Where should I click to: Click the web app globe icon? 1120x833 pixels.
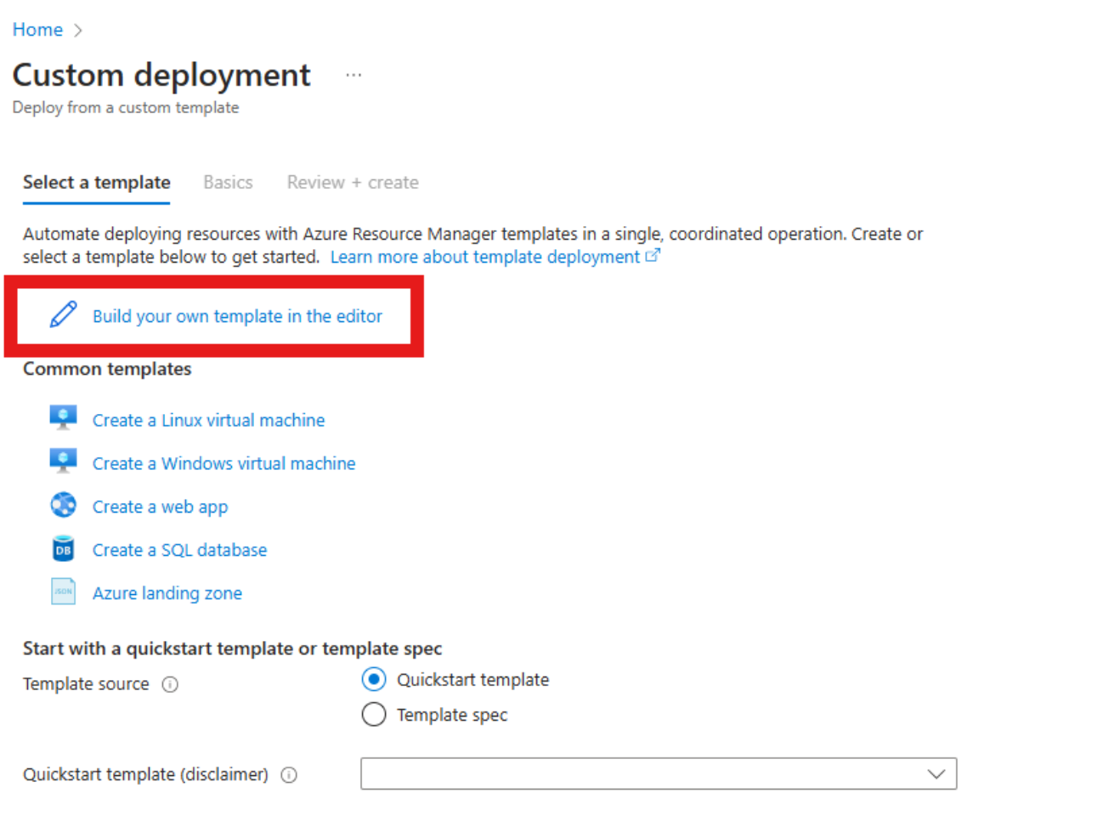pos(62,504)
